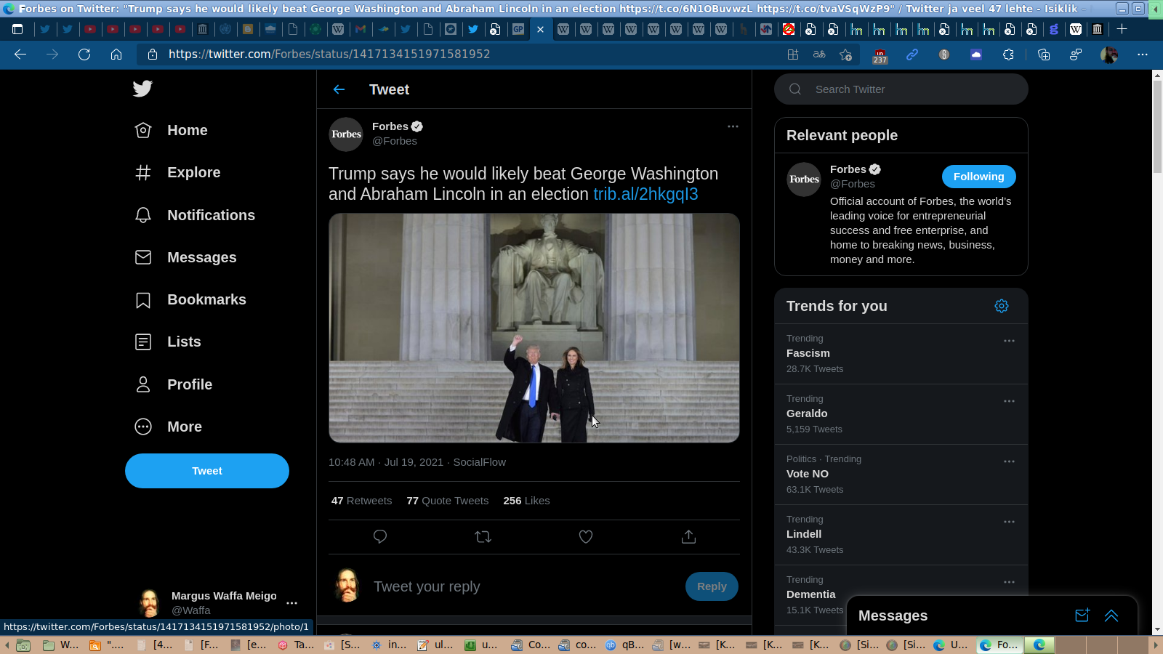
Task: Switch to the Co... taskbar window
Action: [x=531, y=645]
